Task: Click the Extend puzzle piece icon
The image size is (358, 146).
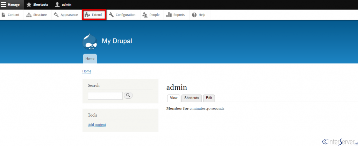Action: coord(87,15)
